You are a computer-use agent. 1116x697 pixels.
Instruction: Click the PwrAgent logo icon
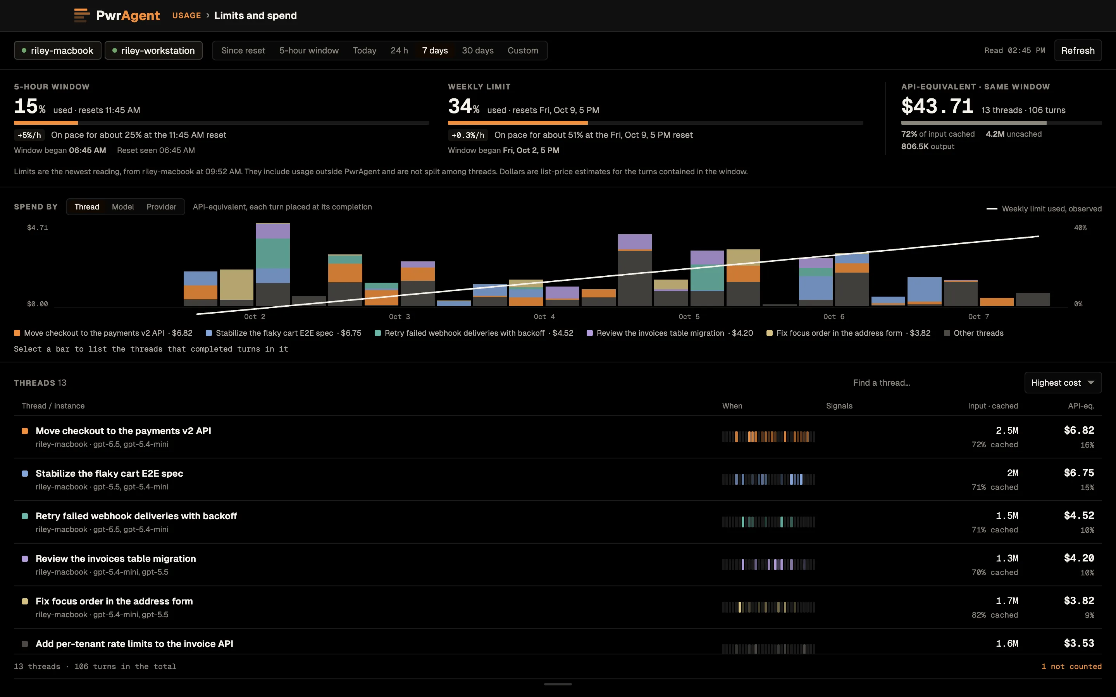pos(82,15)
